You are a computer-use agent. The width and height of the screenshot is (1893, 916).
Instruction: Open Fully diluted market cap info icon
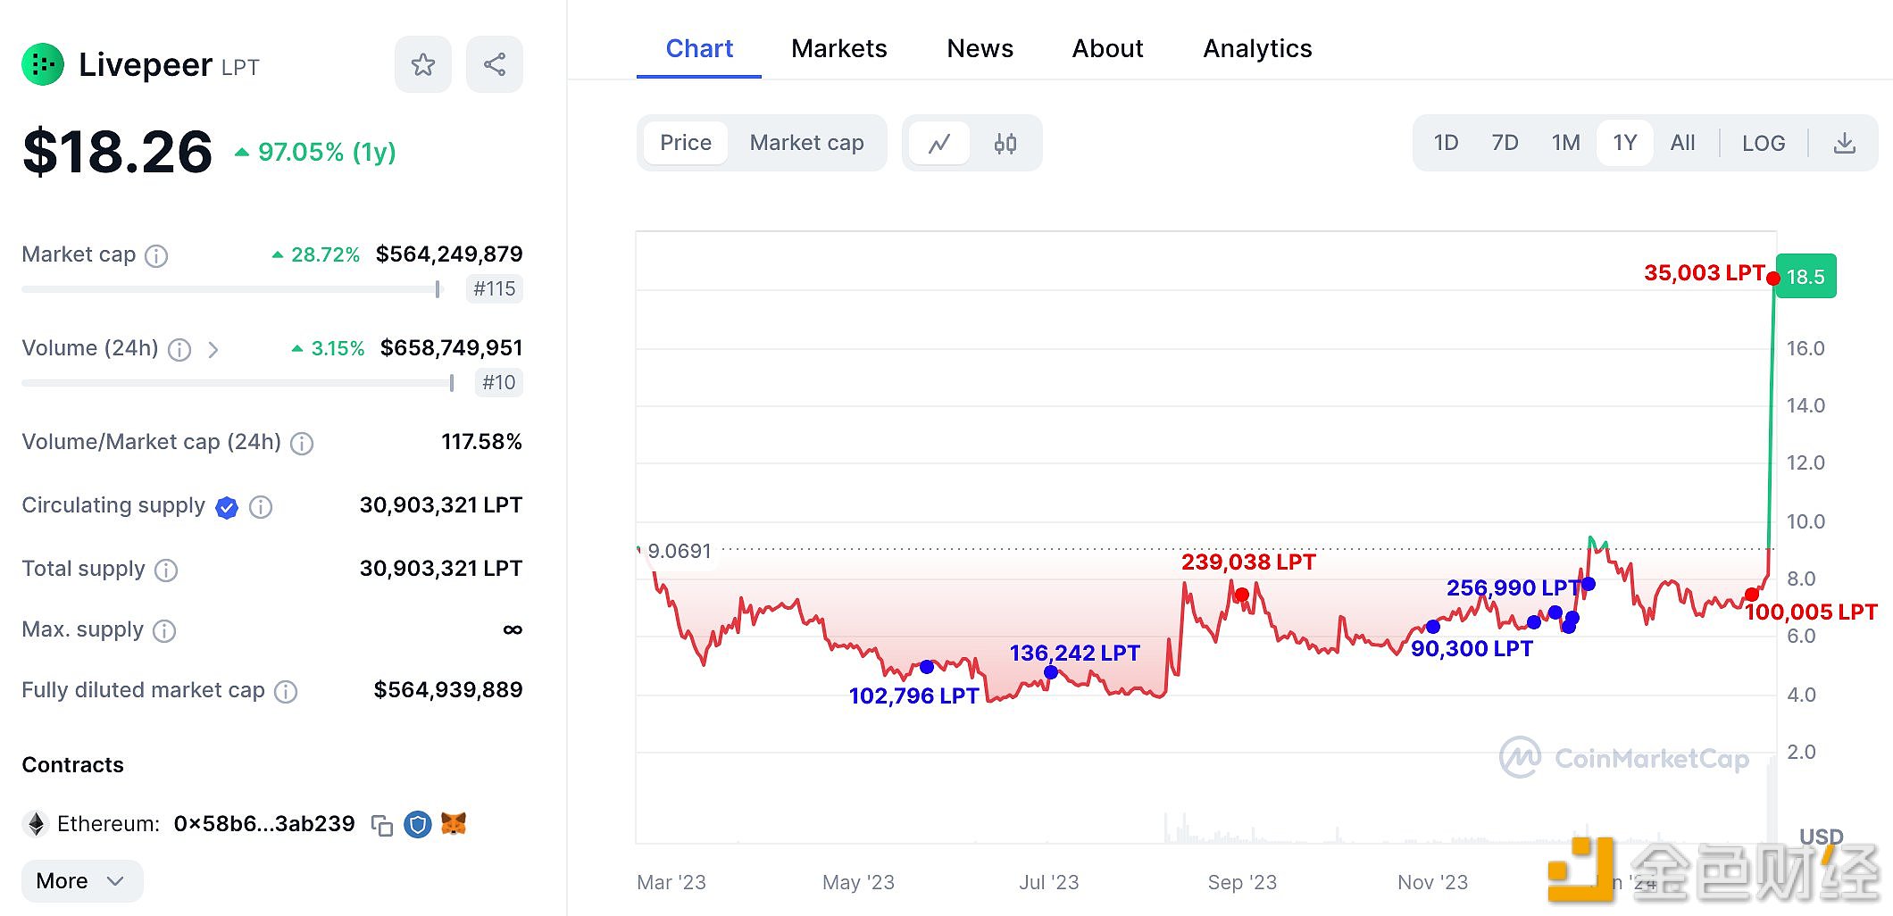click(x=286, y=691)
